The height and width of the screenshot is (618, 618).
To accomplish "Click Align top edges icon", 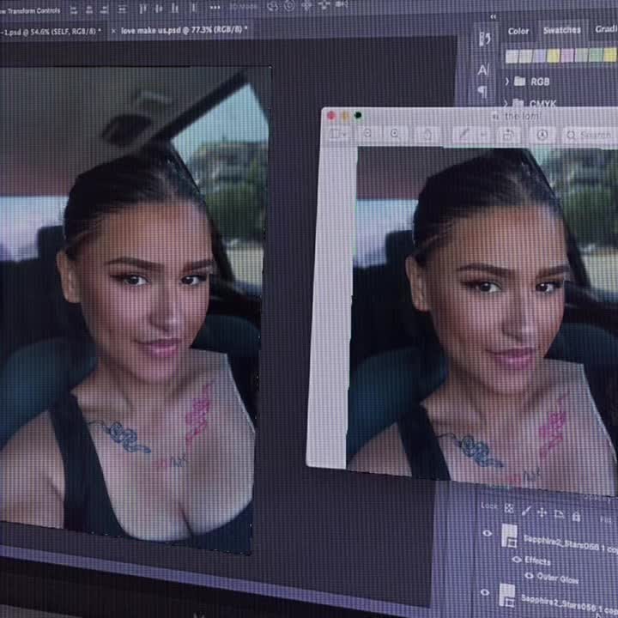I will 142,9.
